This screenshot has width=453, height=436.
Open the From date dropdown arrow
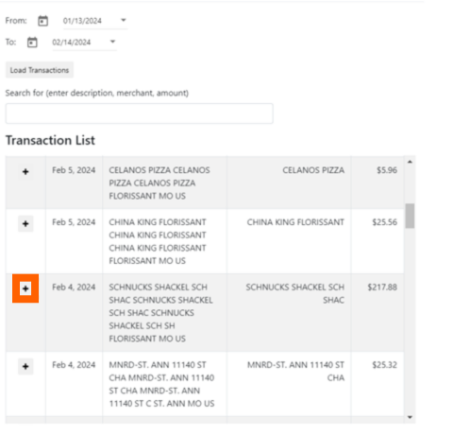coord(124,20)
